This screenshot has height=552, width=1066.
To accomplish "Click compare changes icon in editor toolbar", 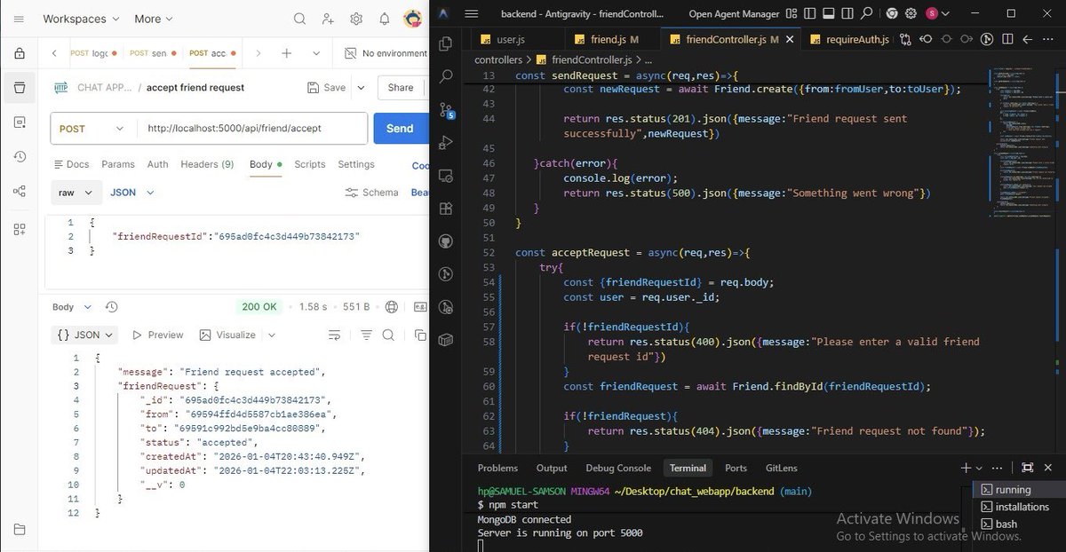I will 905,39.
